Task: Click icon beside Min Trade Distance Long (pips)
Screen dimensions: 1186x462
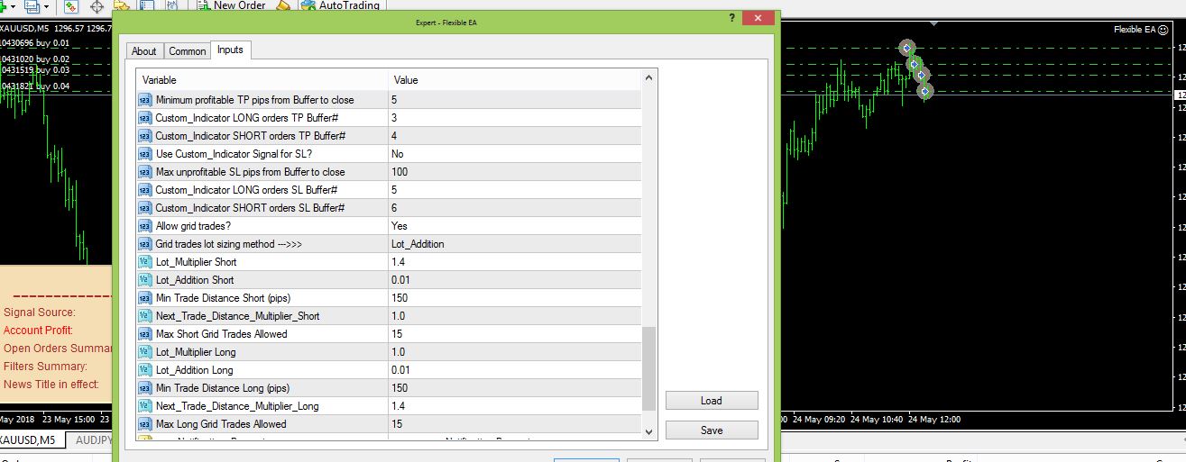Action: click(x=145, y=388)
